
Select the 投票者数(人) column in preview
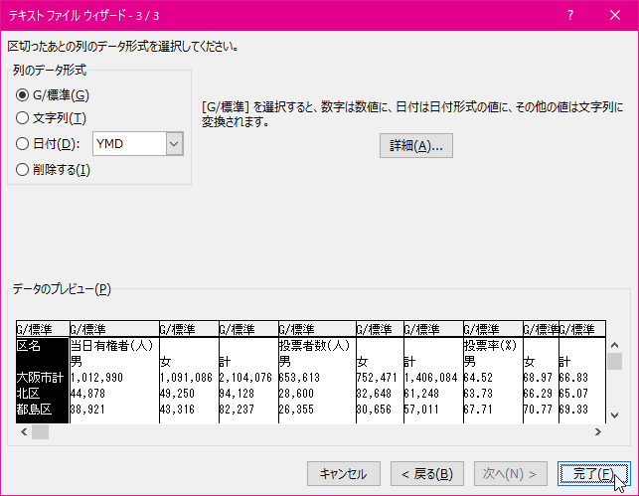click(315, 346)
